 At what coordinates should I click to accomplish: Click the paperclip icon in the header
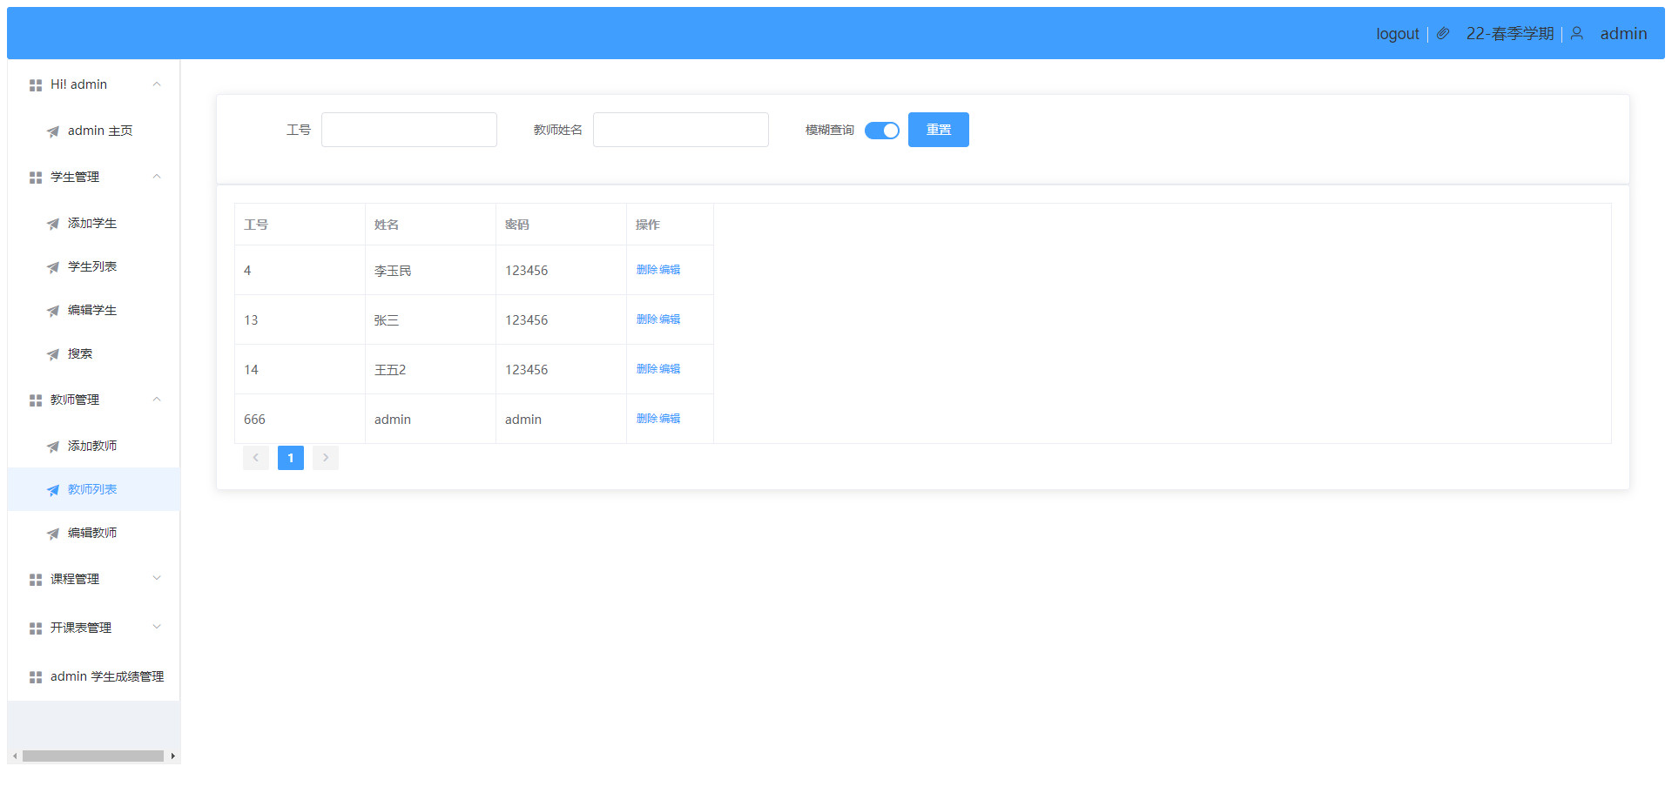1443,33
